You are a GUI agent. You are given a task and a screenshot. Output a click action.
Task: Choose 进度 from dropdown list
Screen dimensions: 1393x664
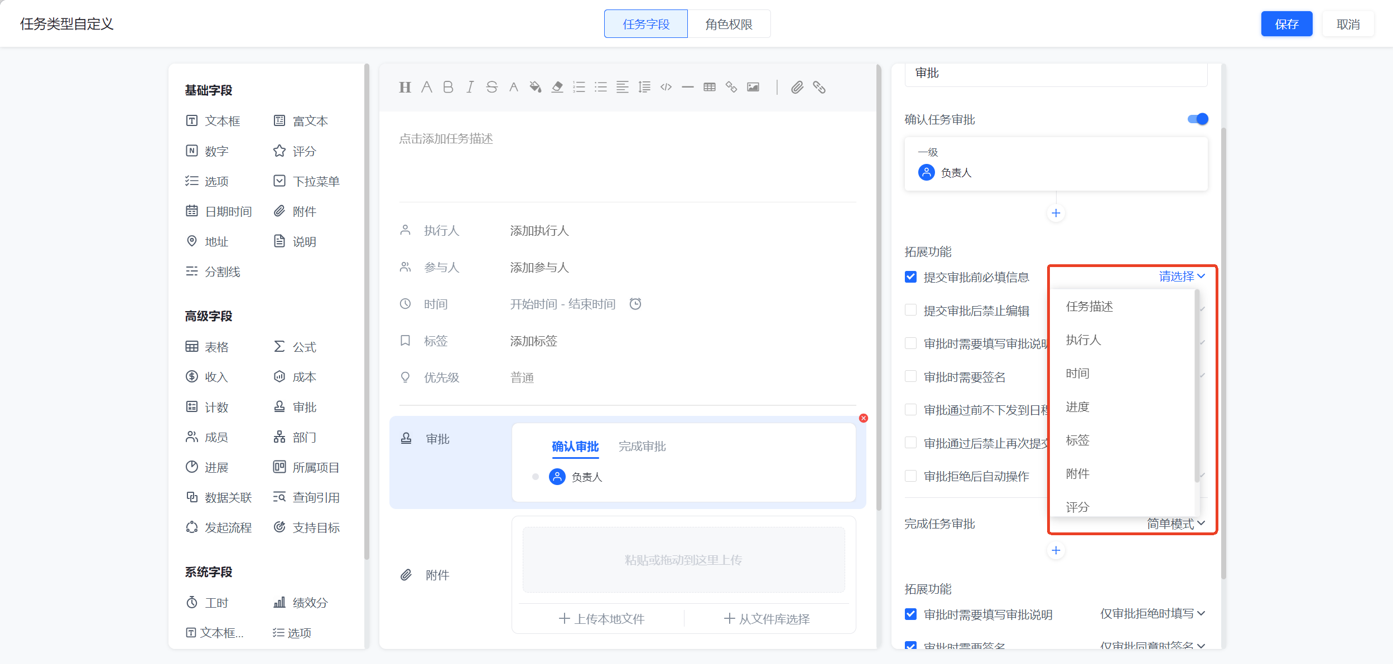pyautogui.click(x=1122, y=406)
